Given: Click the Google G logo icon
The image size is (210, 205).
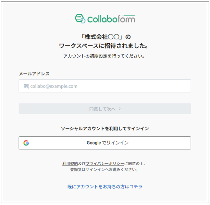Looking at the screenshot, I should 26,143.
